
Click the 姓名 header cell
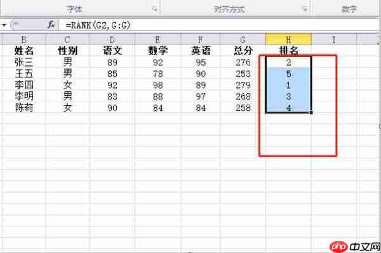24,51
